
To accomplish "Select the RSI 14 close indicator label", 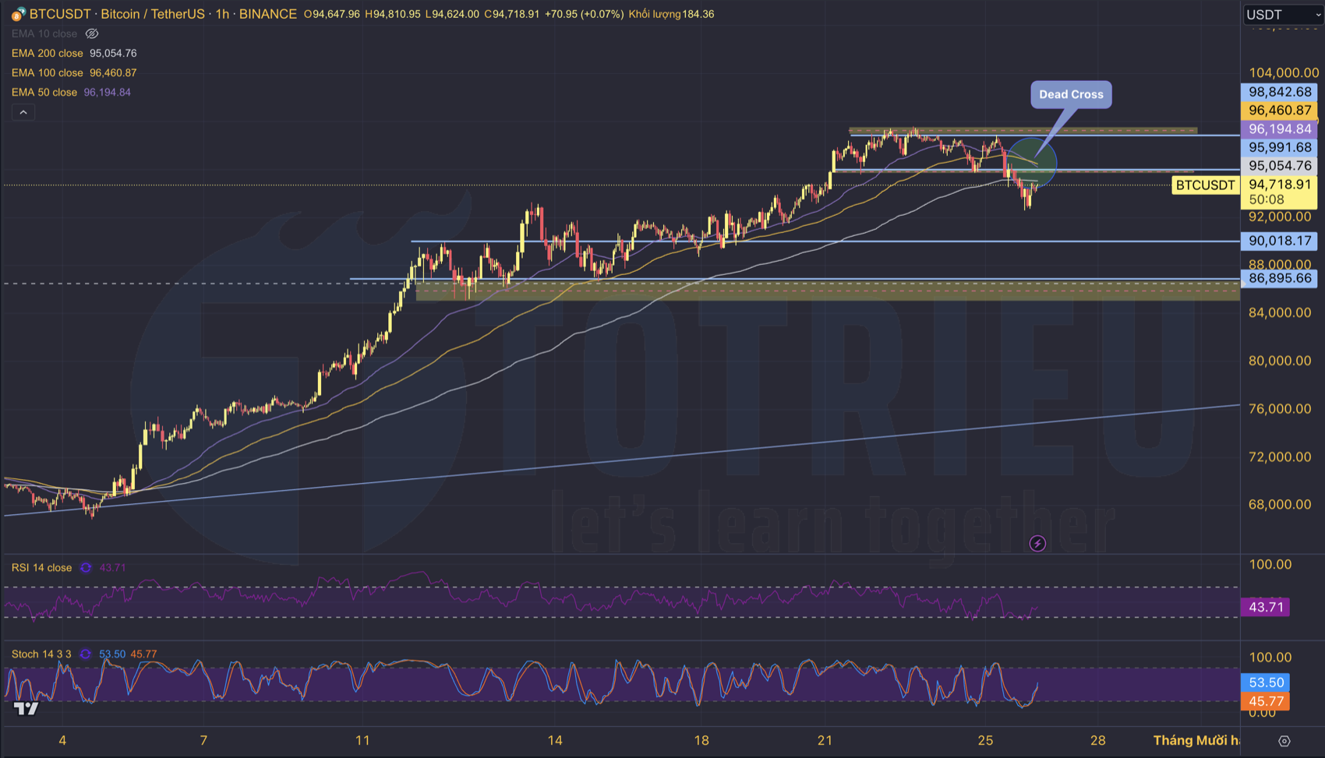I will click(x=41, y=568).
